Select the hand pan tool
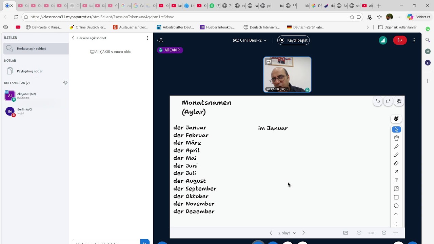 point(396,138)
